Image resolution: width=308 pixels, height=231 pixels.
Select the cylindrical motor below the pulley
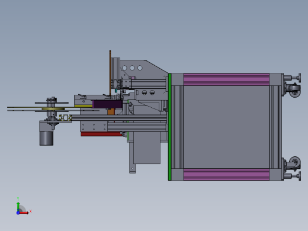46,138
